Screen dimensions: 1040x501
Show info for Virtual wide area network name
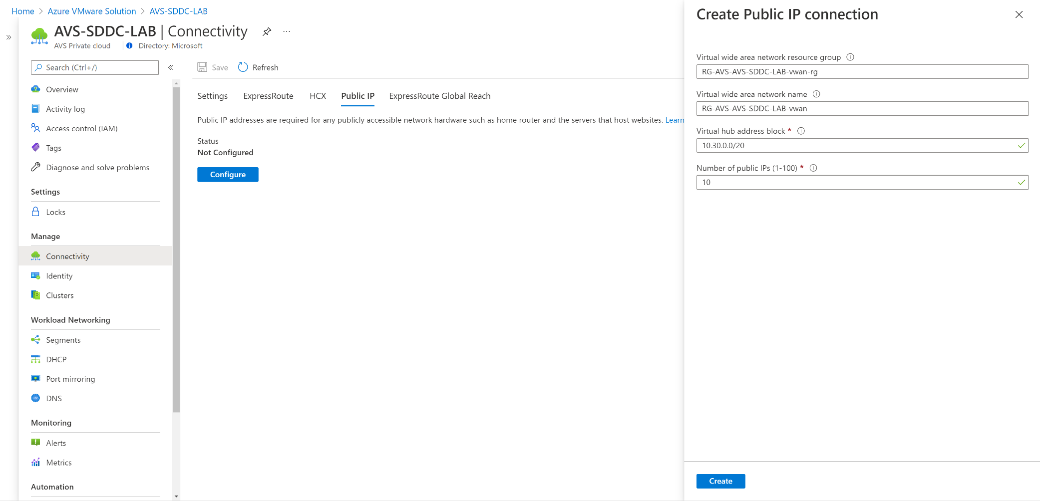(816, 94)
